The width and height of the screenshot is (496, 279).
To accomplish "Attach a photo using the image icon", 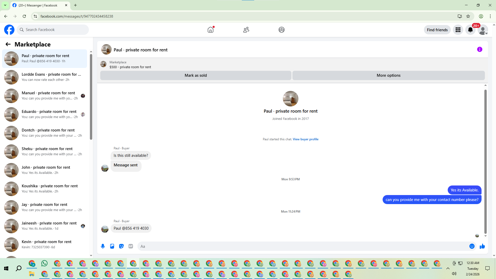I will [112, 246].
